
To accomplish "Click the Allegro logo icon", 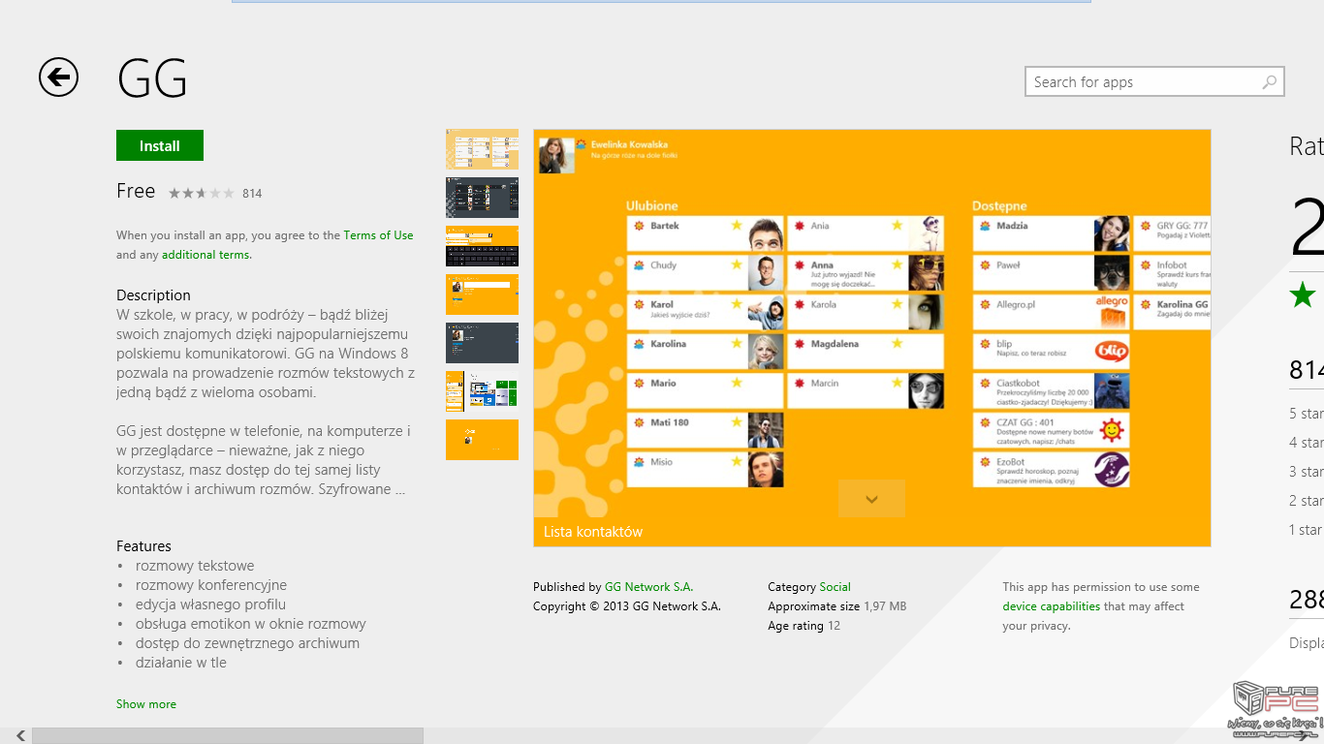I will pos(1112,313).
